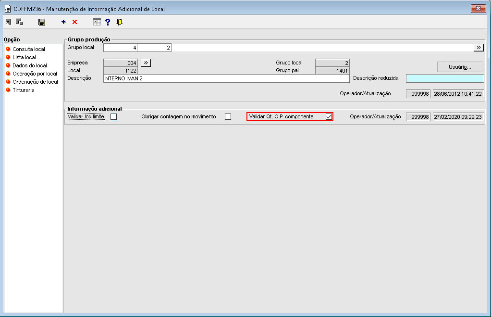This screenshot has width=491, height=317.
Task: Open the Tinturaria option
Action: pyautogui.click(x=24, y=90)
